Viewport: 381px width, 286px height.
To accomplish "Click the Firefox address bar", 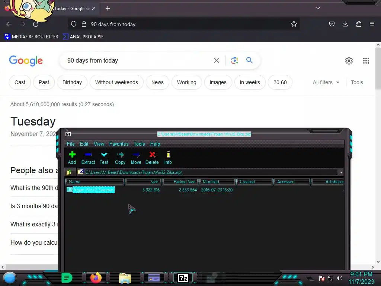I will [183, 24].
